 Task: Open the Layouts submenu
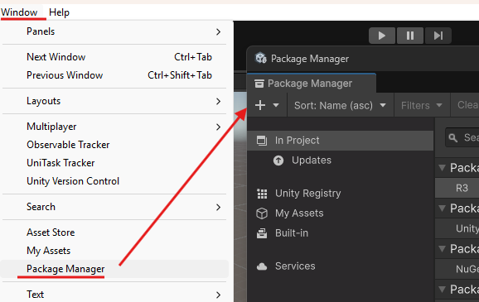[x=114, y=101]
